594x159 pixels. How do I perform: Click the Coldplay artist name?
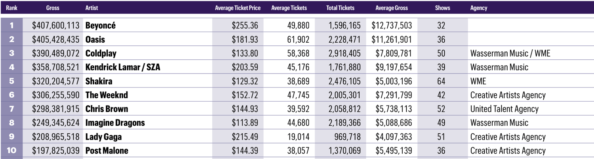[x=101, y=53]
